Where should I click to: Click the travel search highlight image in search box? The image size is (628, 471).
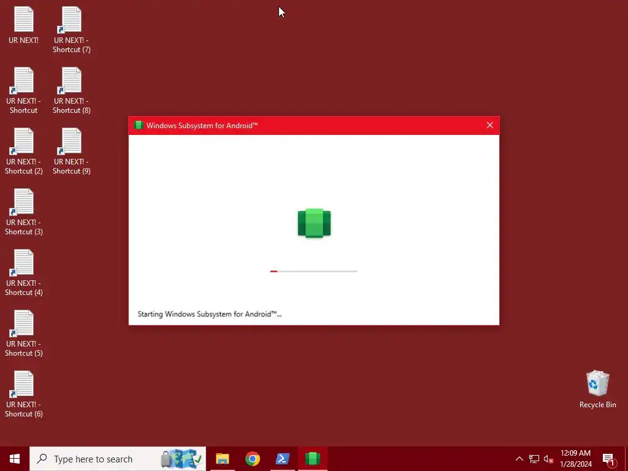tap(182, 459)
